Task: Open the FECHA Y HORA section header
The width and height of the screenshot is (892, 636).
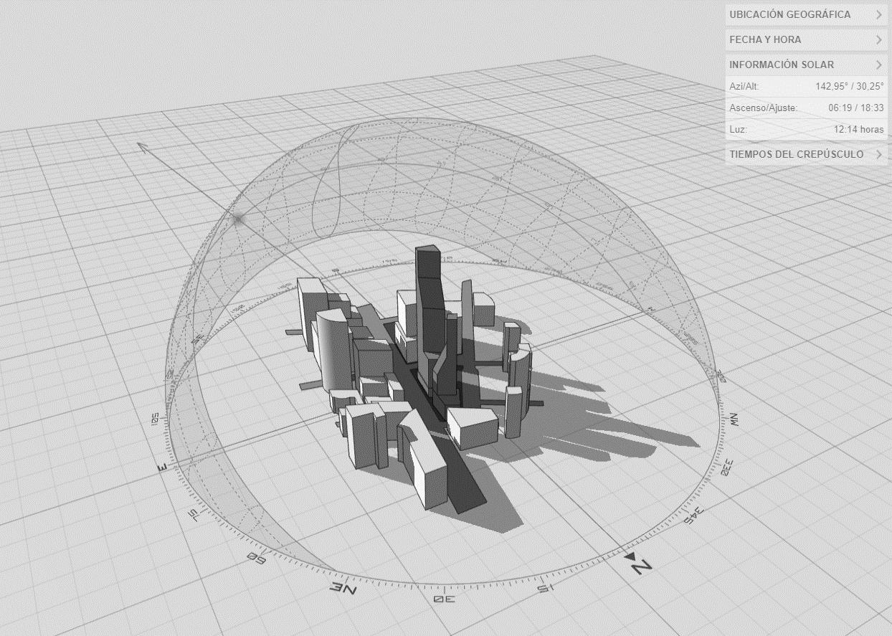Action: pos(807,39)
